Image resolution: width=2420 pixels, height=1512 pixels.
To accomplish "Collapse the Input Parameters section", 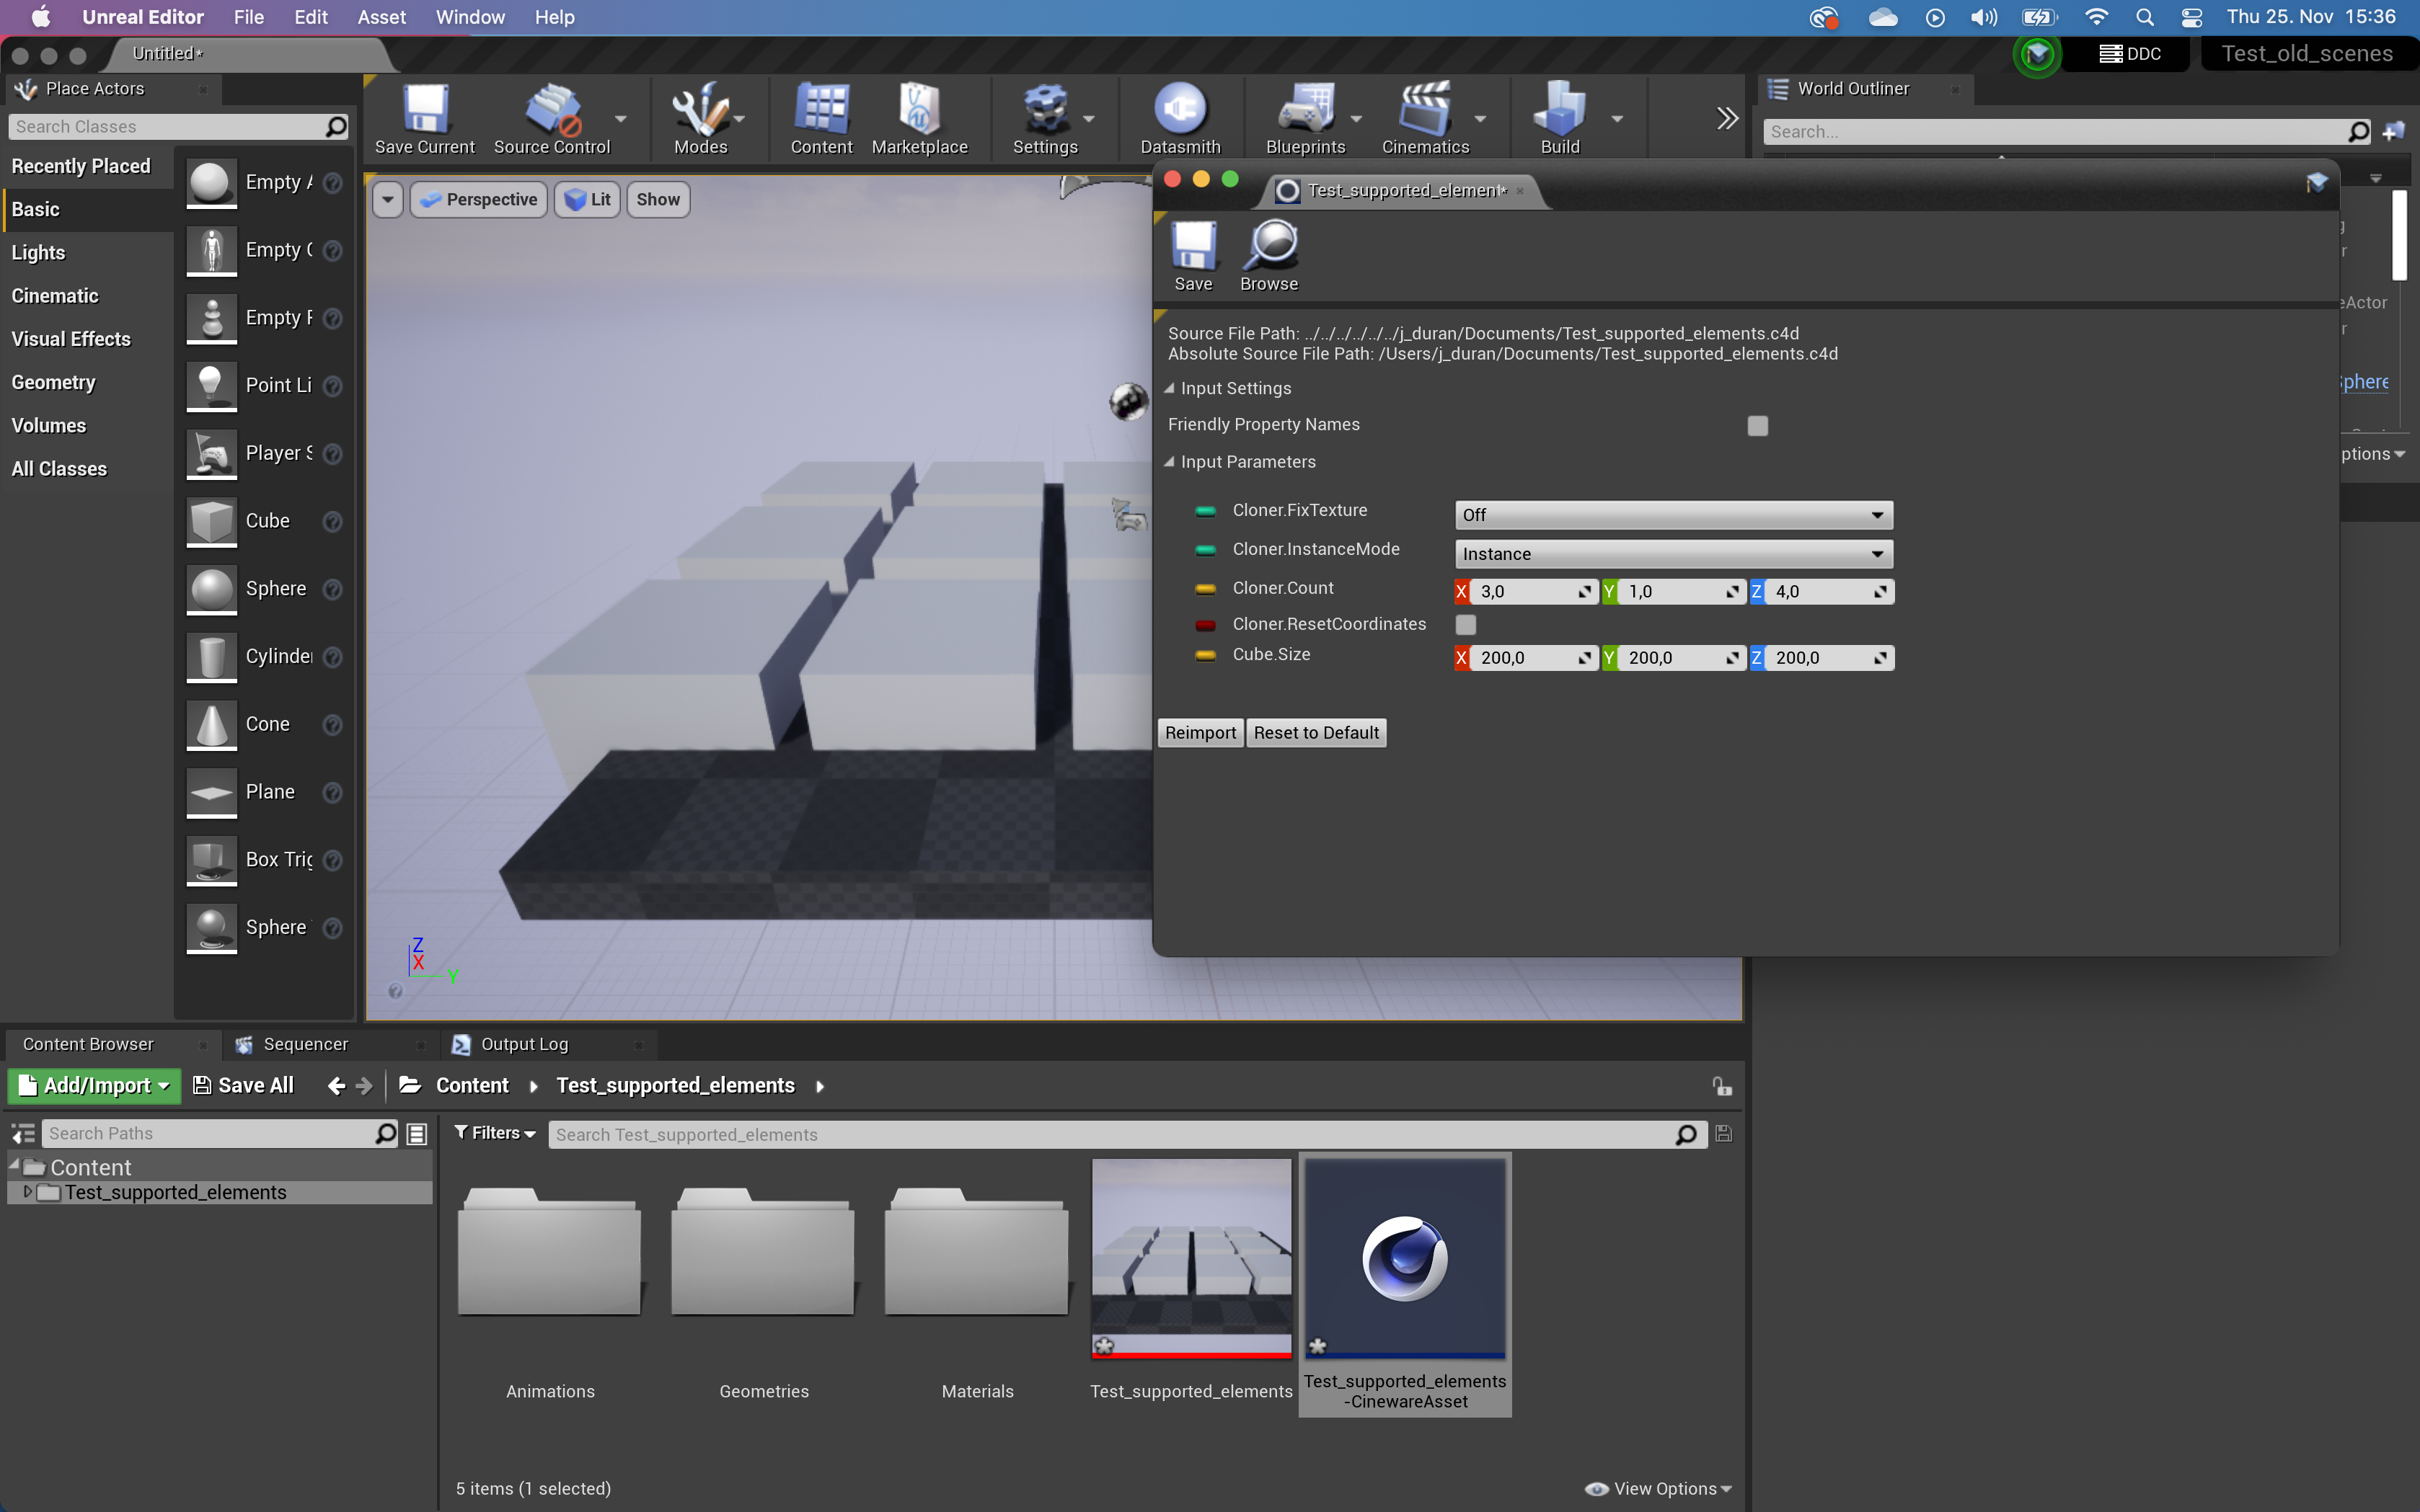I will [1170, 462].
